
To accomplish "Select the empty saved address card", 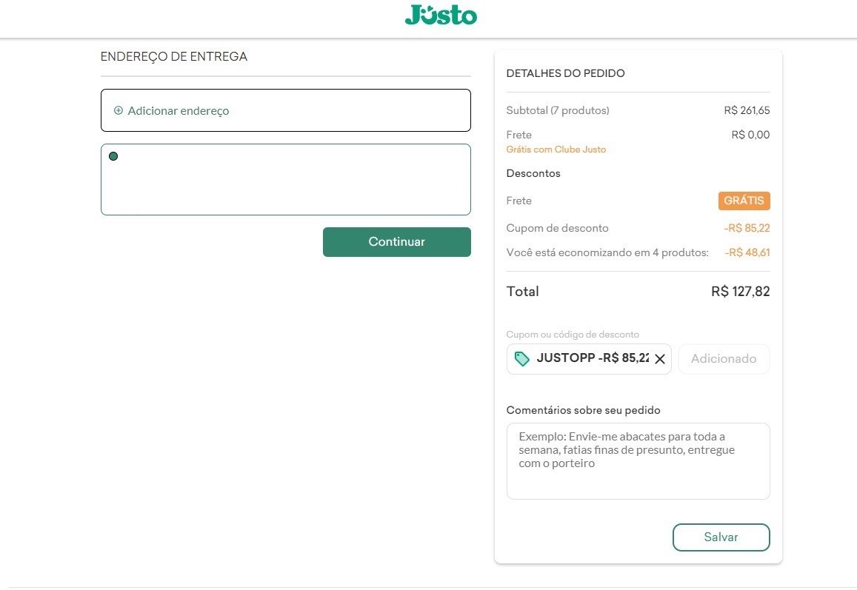I will pos(286,179).
